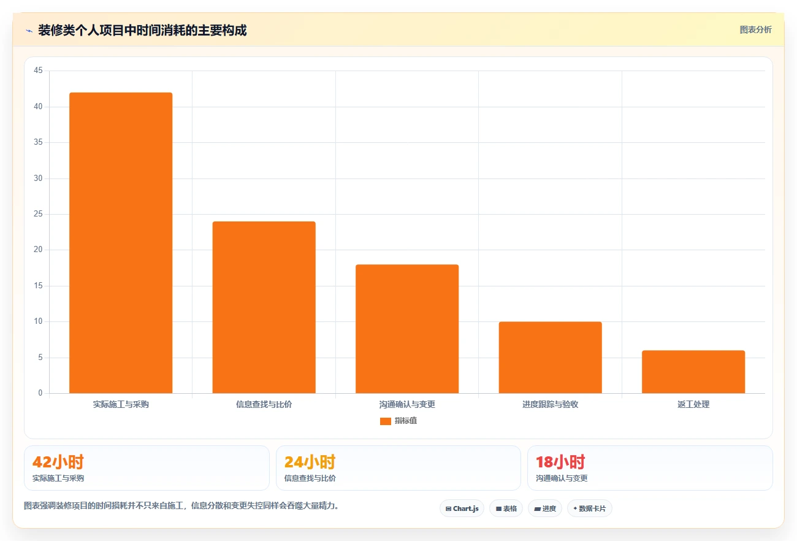Image resolution: width=797 pixels, height=541 pixels.
Task: Click the 进度 tag button
Action: coord(545,508)
